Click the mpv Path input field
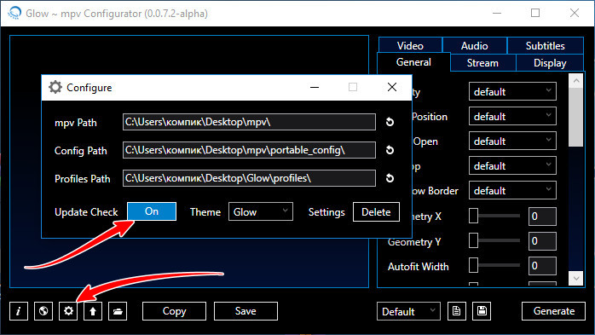Image resolution: width=595 pixels, height=335 pixels. pyautogui.click(x=249, y=122)
